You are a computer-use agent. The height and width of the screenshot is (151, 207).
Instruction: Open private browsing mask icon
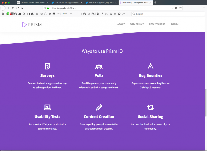click(115, 14)
